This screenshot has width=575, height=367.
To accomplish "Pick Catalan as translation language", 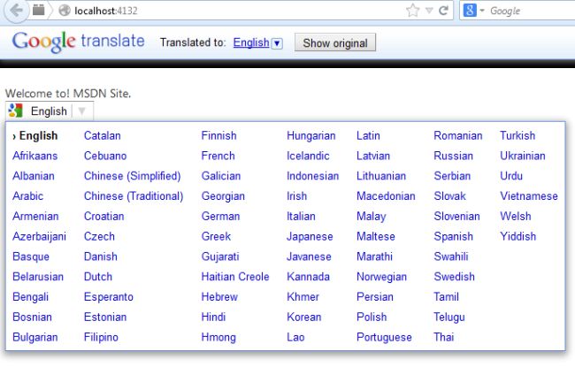I will [103, 135].
